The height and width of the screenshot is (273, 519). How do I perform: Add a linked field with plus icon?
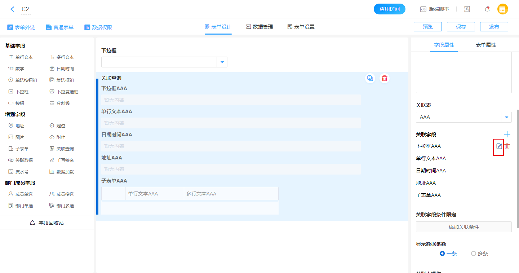(x=507, y=135)
